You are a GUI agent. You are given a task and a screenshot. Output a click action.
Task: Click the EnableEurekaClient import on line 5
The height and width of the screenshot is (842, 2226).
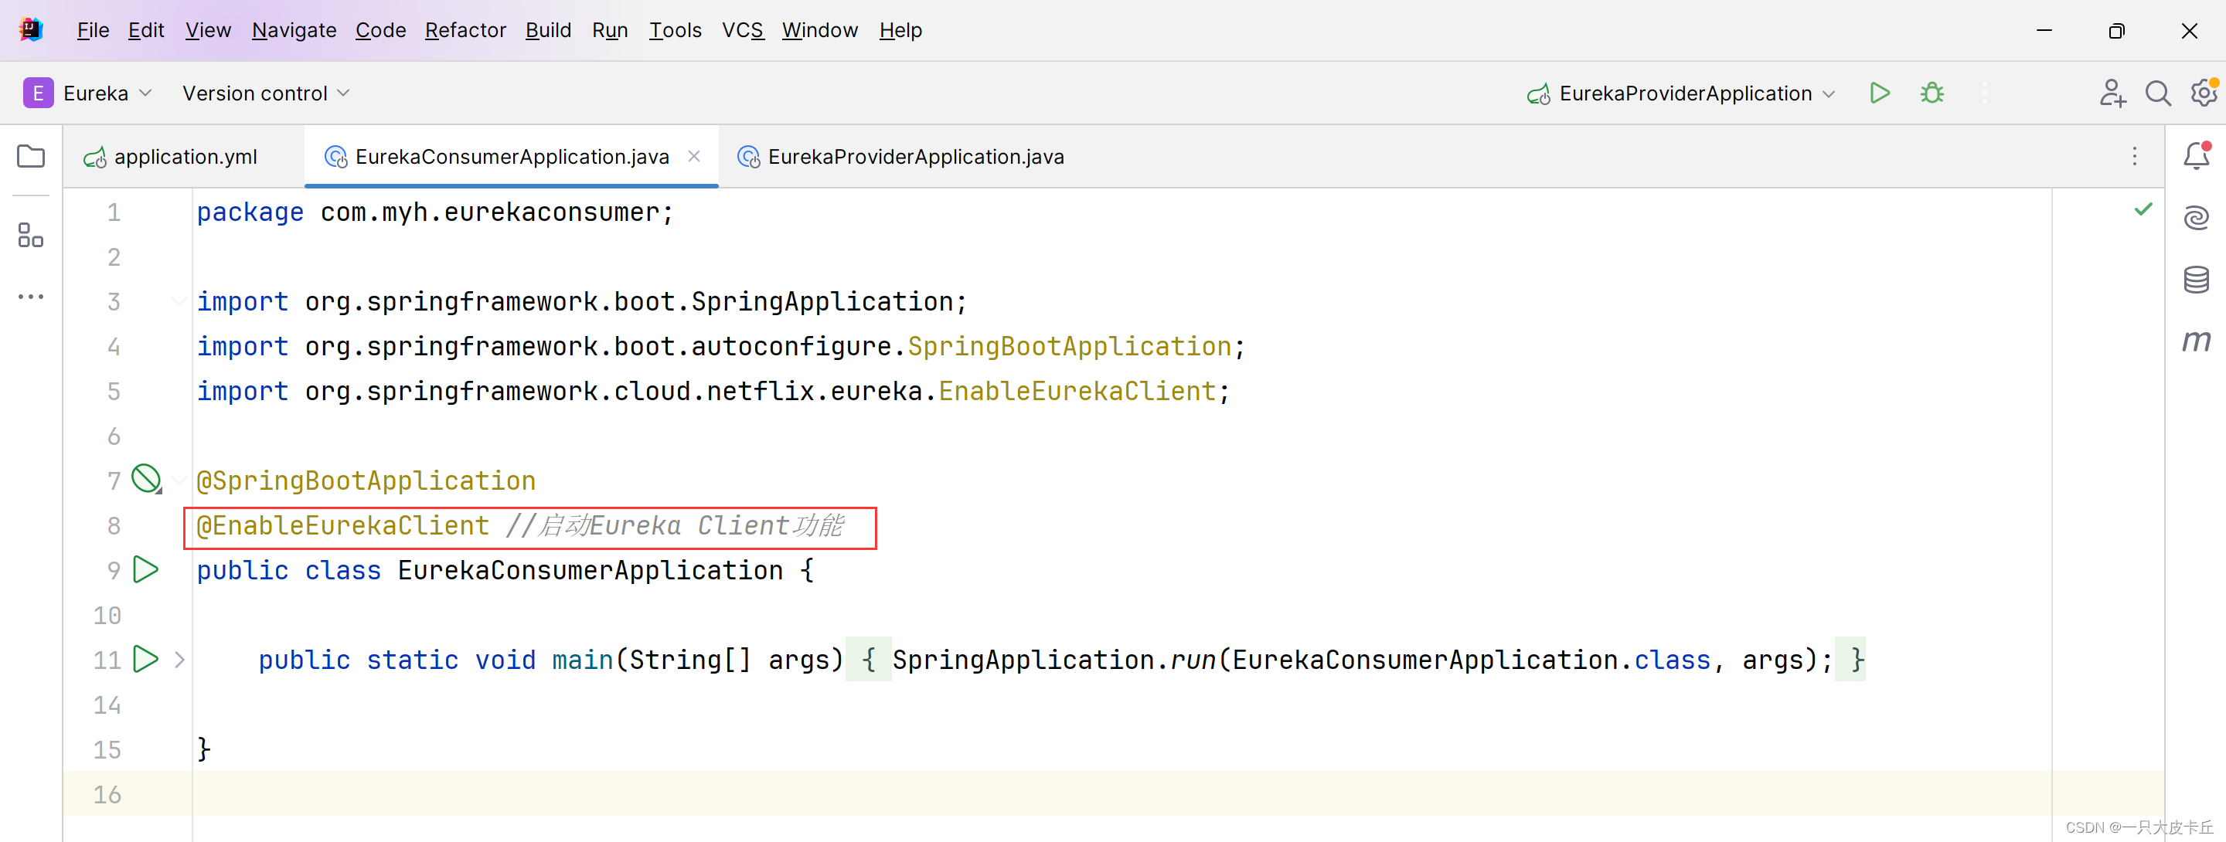(x=1077, y=391)
